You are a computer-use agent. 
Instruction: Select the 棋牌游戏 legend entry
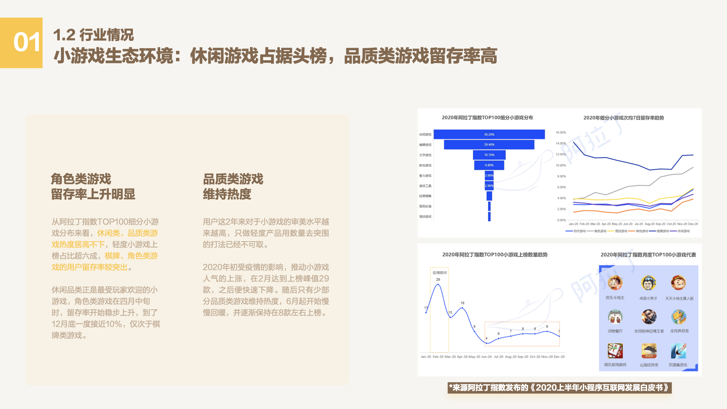[x=659, y=231]
